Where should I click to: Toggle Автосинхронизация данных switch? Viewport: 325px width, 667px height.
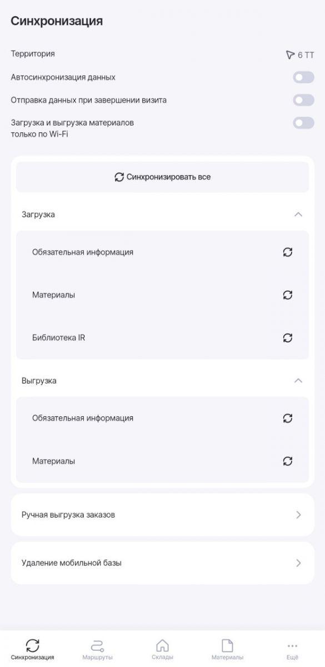click(303, 77)
